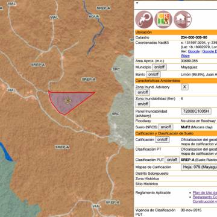Open Plan de Uso regulation link
This screenshot has width=217, height=217.
coord(205,193)
